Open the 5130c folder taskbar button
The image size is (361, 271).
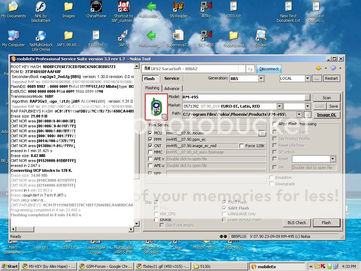pos(220,266)
